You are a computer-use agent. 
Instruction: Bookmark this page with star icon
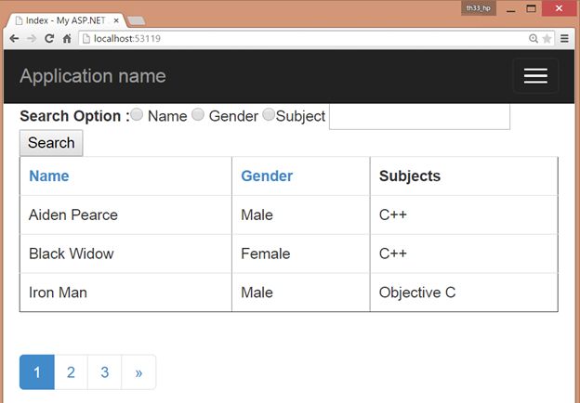pyautogui.click(x=547, y=38)
